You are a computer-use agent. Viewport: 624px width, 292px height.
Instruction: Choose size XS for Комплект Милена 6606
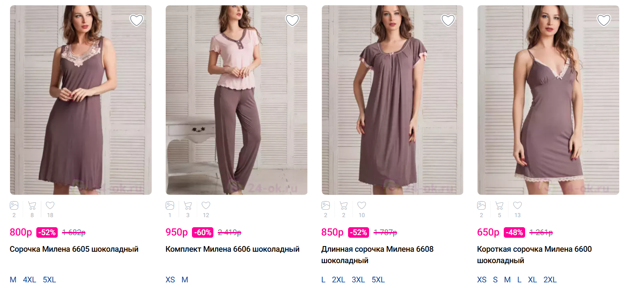(170, 280)
